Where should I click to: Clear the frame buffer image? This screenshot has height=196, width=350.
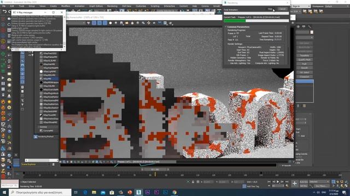(132, 23)
